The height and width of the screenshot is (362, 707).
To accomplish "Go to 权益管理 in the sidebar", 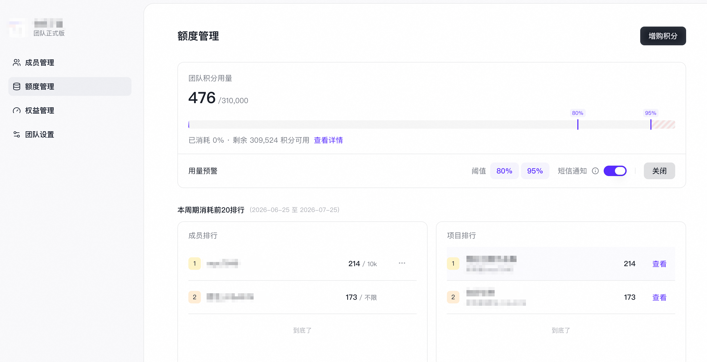I will click(x=70, y=110).
